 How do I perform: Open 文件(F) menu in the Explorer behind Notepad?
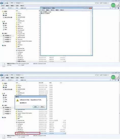(x=3, y=6)
